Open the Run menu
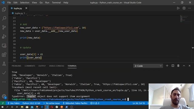 47,3
